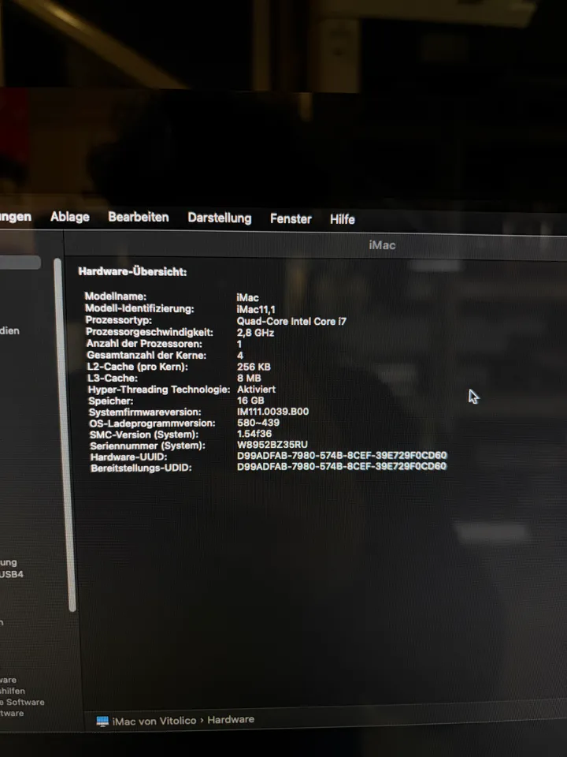The height and width of the screenshot is (757, 567).
Task: Click the 'Hardware-Übersicht:' heading
Action: coord(132,272)
